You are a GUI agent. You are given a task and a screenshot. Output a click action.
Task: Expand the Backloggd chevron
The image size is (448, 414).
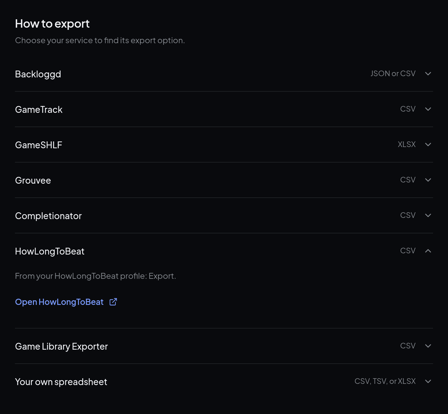click(428, 74)
